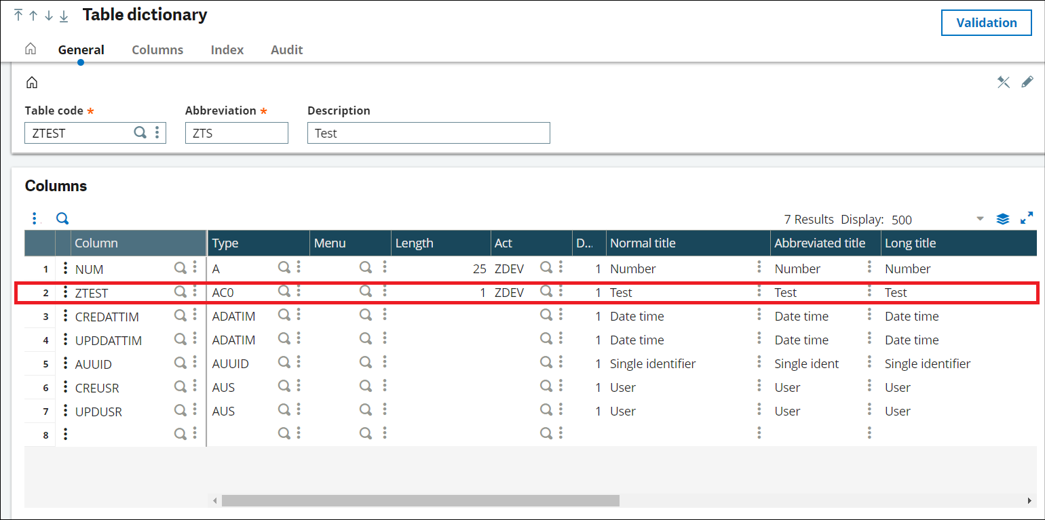Open the search icon above the Columns grid
This screenshot has height=520, width=1045.
click(62, 218)
